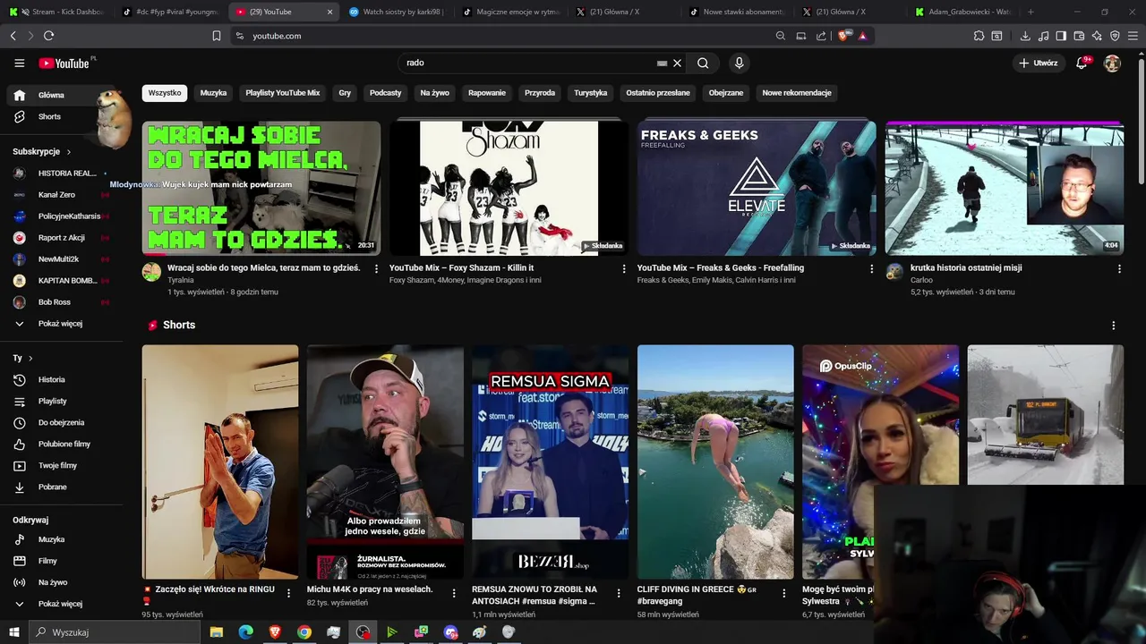Open the Tyralnia channel link
The width and height of the screenshot is (1146, 644).
[181, 280]
